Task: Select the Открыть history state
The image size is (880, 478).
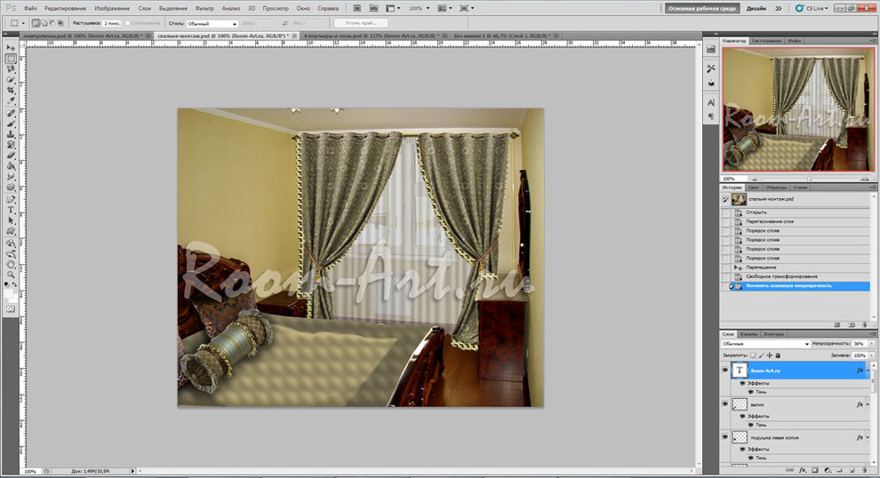Action: coord(757,211)
